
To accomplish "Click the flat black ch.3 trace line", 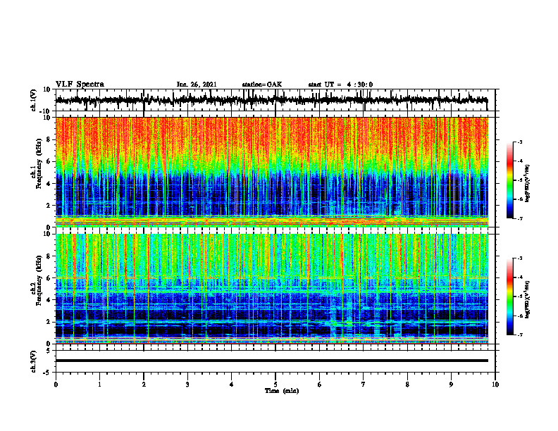I will click(x=272, y=361).
